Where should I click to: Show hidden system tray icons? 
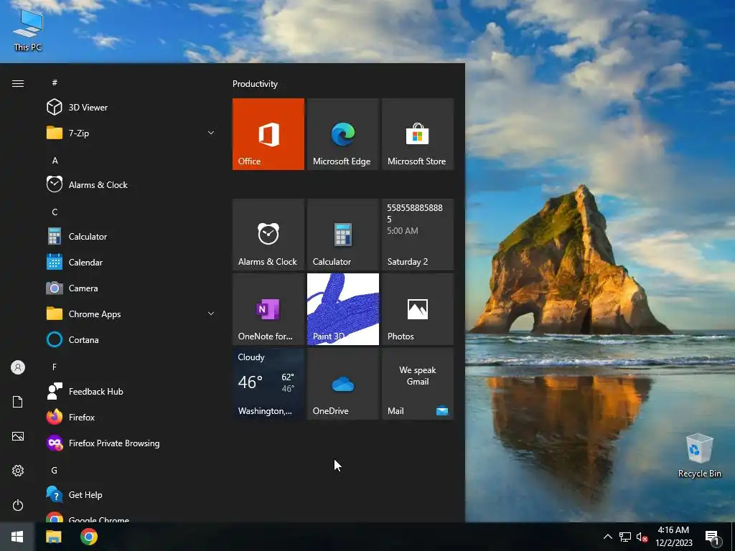pos(607,537)
